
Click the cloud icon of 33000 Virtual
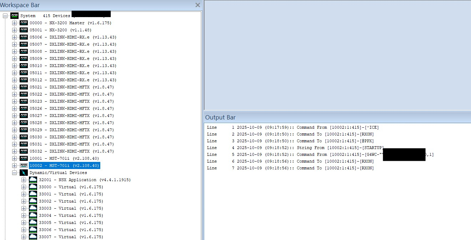point(33,187)
